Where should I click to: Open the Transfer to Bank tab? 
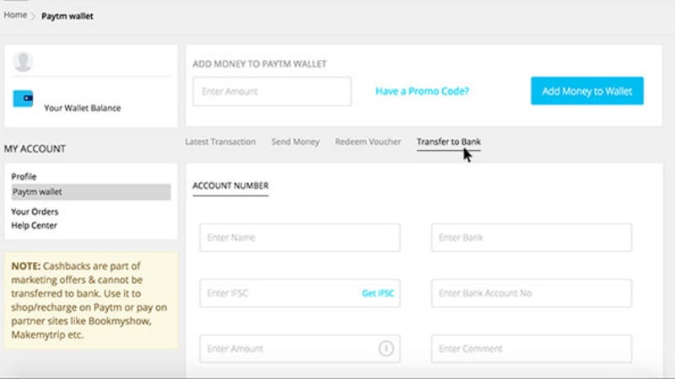click(x=449, y=141)
